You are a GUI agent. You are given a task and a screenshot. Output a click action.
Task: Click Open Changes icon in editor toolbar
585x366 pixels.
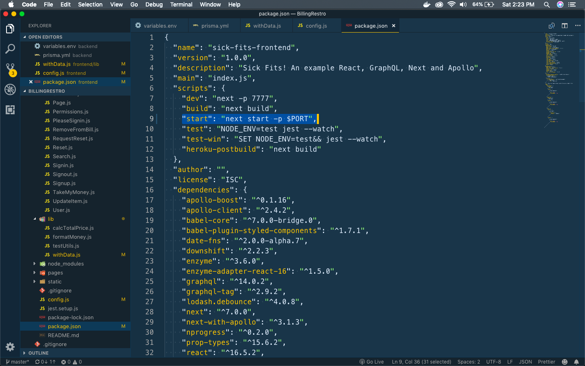tap(551, 26)
